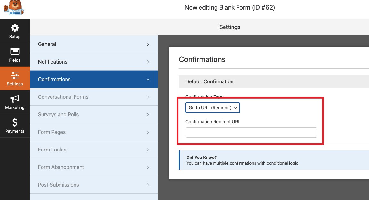Viewport: 369px width, 200px height.
Task: Click the Settings sliders icon
Action: pyautogui.click(x=15, y=75)
